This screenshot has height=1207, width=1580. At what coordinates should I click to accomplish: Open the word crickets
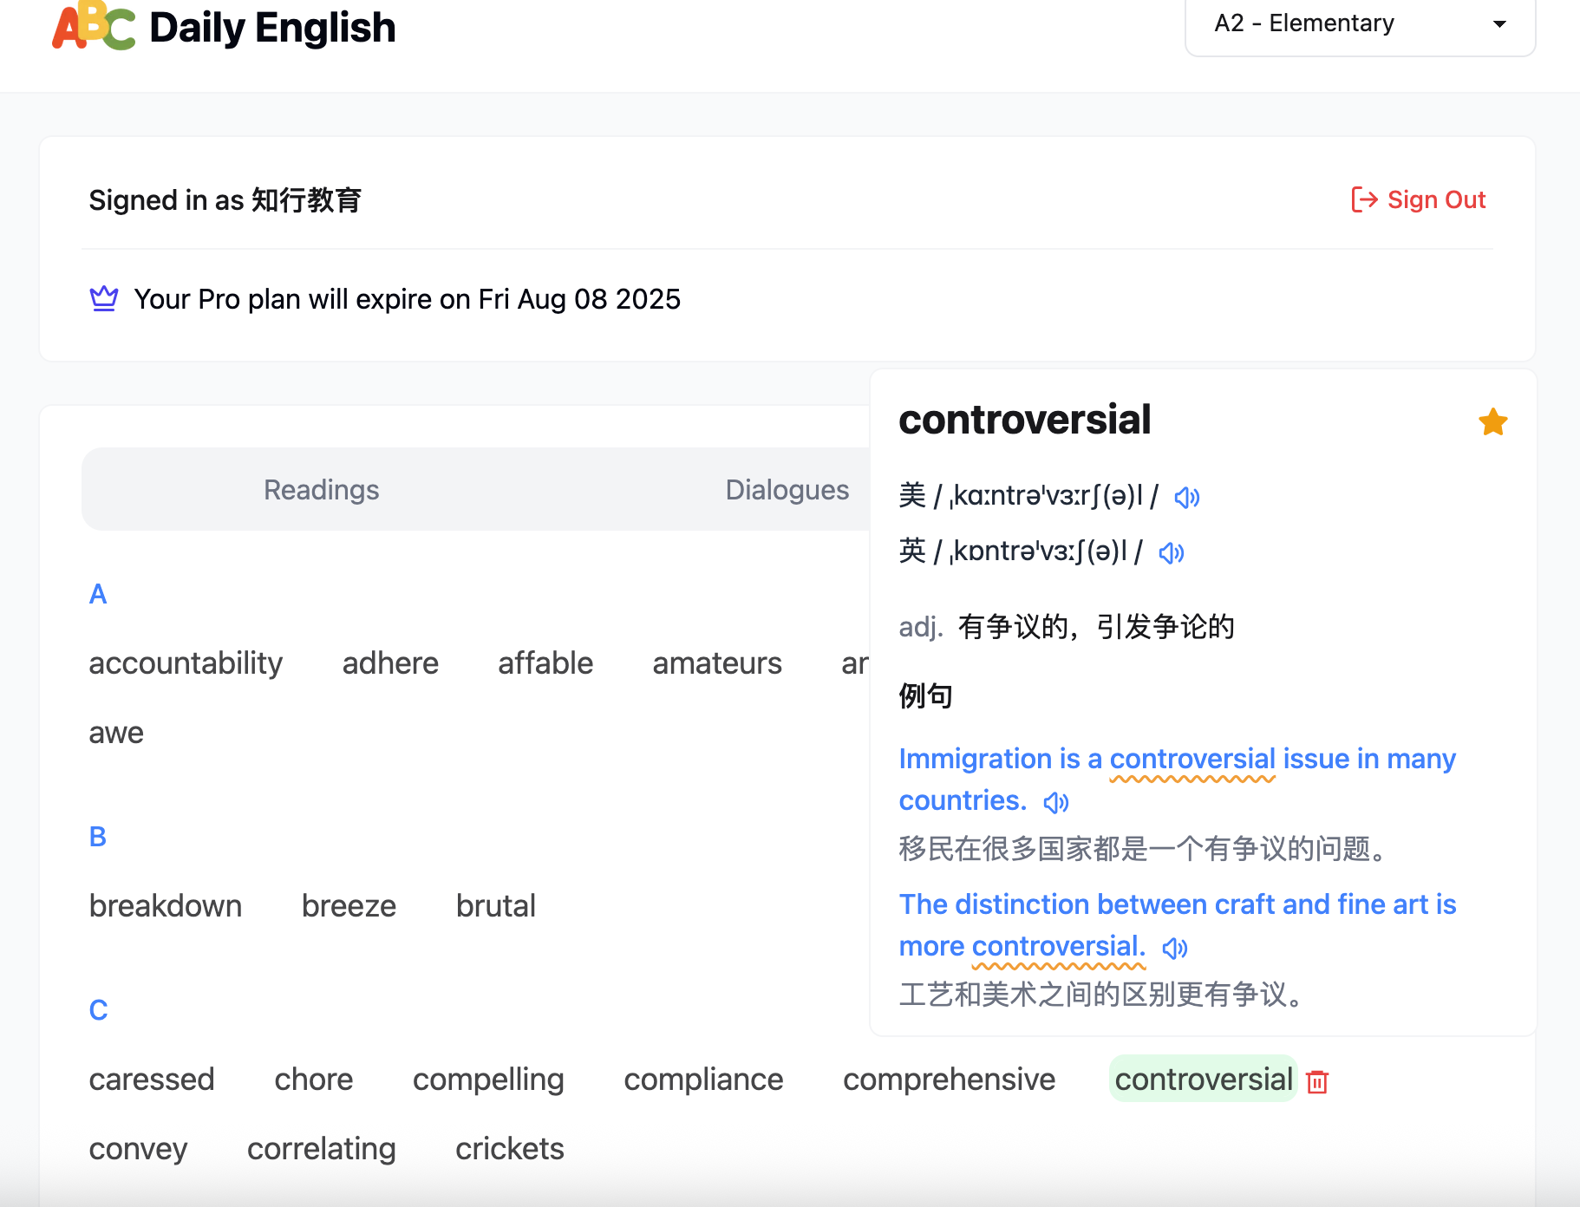point(509,1148)
